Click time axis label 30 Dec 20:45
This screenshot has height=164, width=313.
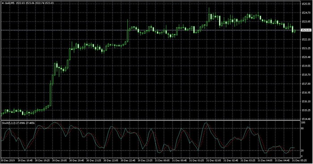point(76,160)
